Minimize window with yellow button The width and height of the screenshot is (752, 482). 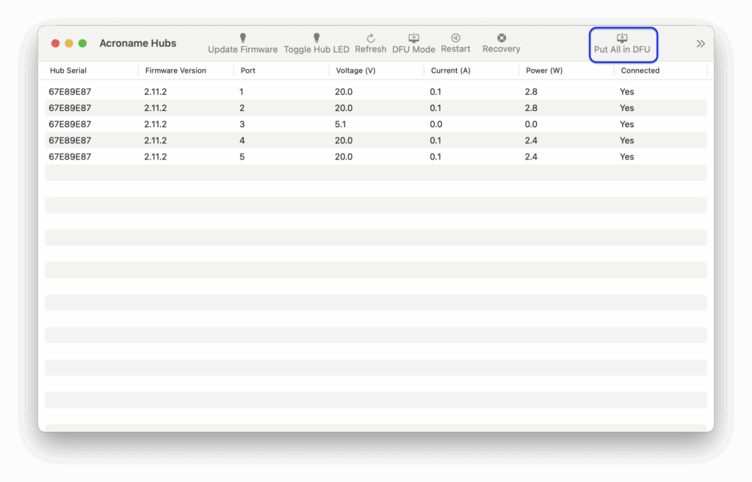[x=69, y=43]
